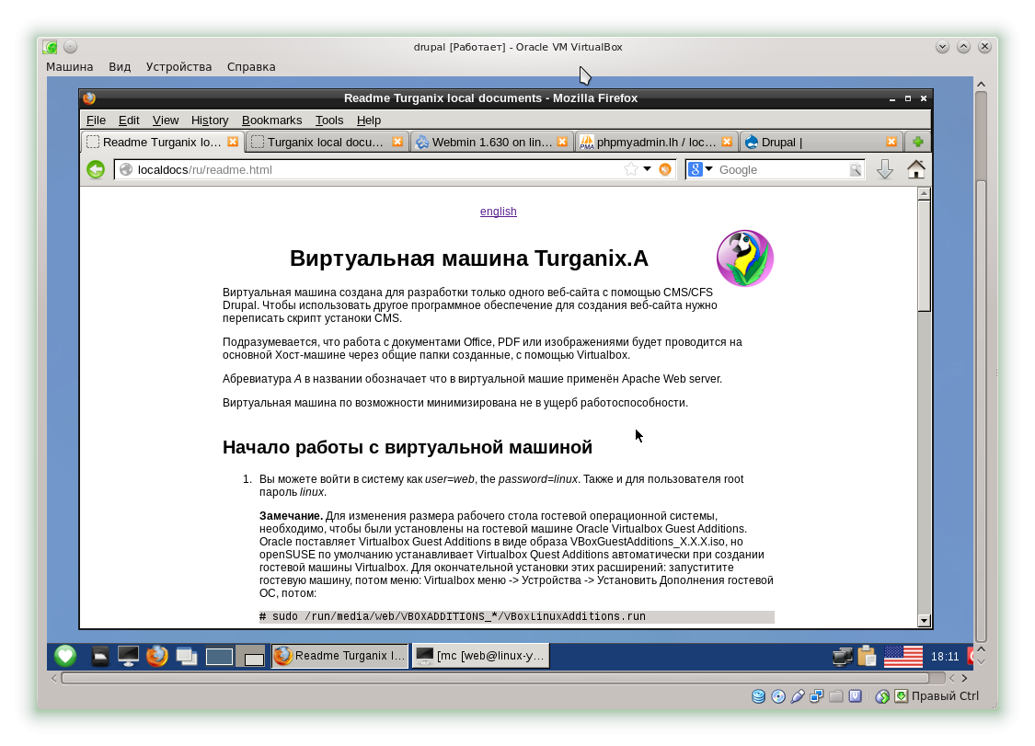Activate Readme Turganix taskbar button
The width and height of the screenshot is (1035, 746).
coord(339,656)
